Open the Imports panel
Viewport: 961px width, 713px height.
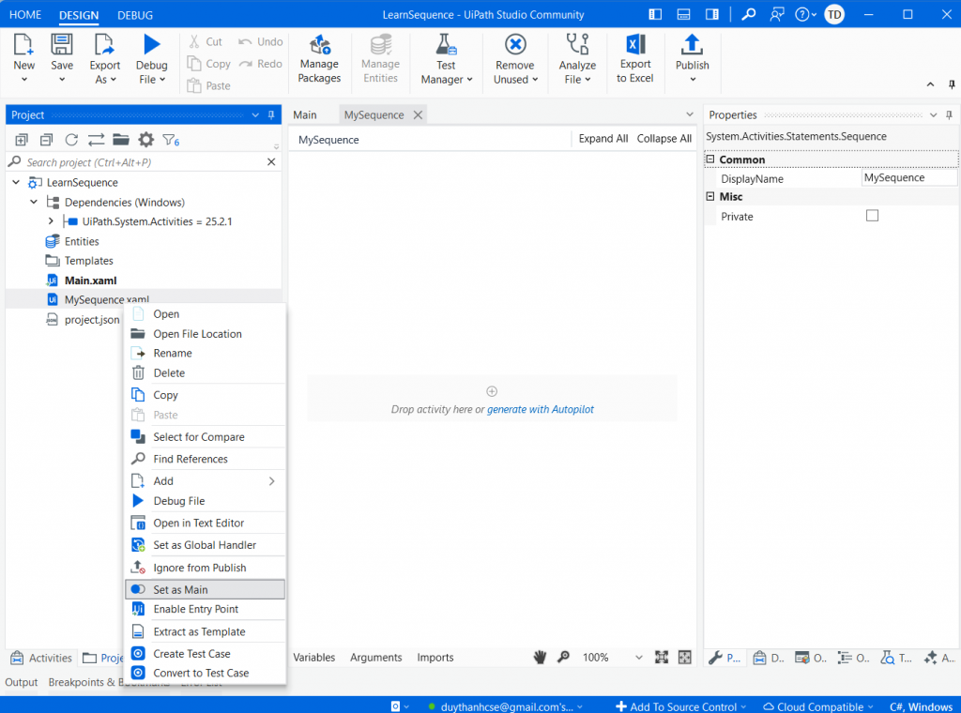(435, 658)
